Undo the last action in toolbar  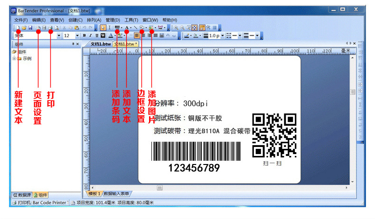tap(84, 27)
